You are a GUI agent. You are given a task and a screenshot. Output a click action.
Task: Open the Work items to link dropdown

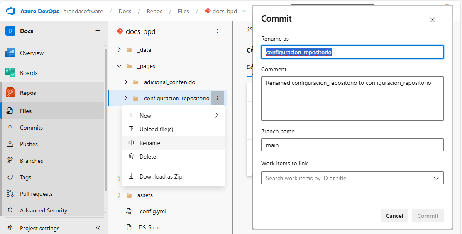pyautogui.click(x=352, y=178)
